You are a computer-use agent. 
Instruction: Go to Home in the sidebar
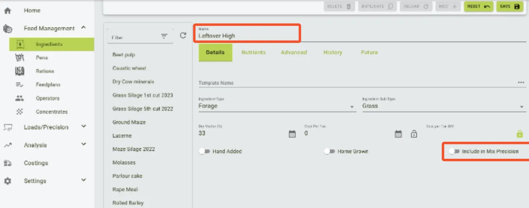coord(32,11)
